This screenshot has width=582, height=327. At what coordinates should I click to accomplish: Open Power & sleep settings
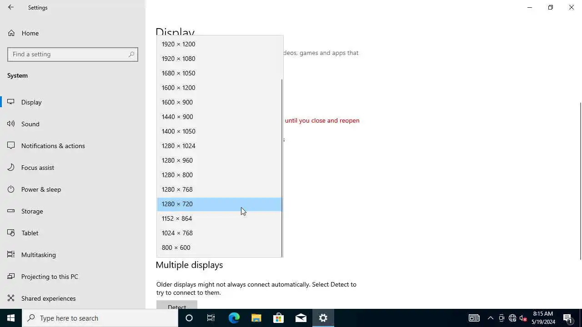pyautogui.click(x=73, y=189)
